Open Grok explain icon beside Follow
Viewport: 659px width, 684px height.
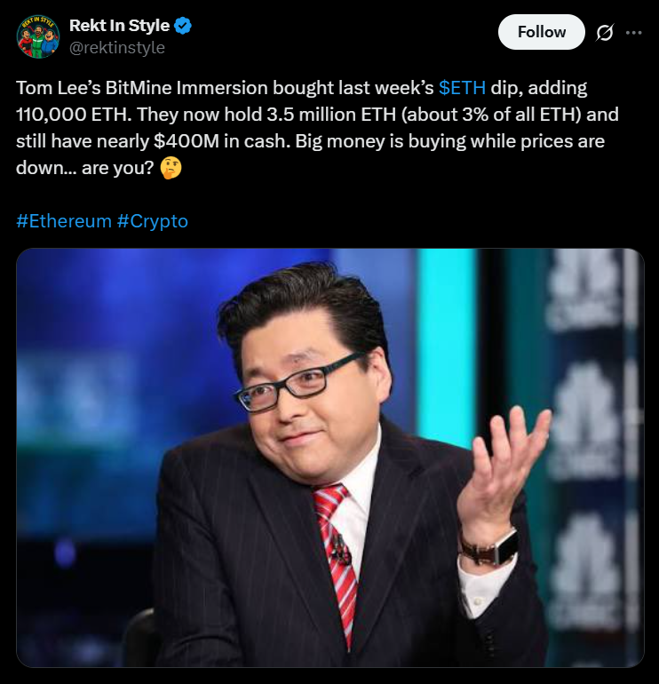tap(605, 32)
